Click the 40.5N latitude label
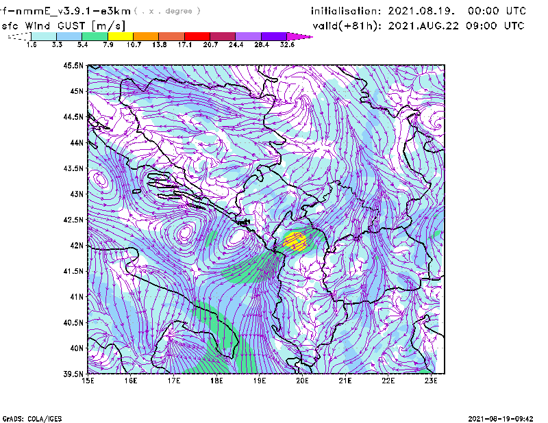This screenshot has width=548, height=423. coord(73,323)
